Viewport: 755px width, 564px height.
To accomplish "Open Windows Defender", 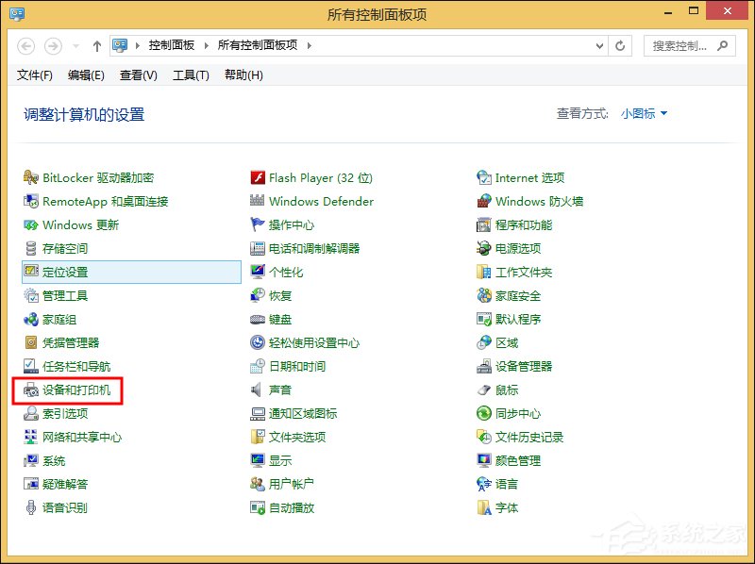I will point(321,201).
